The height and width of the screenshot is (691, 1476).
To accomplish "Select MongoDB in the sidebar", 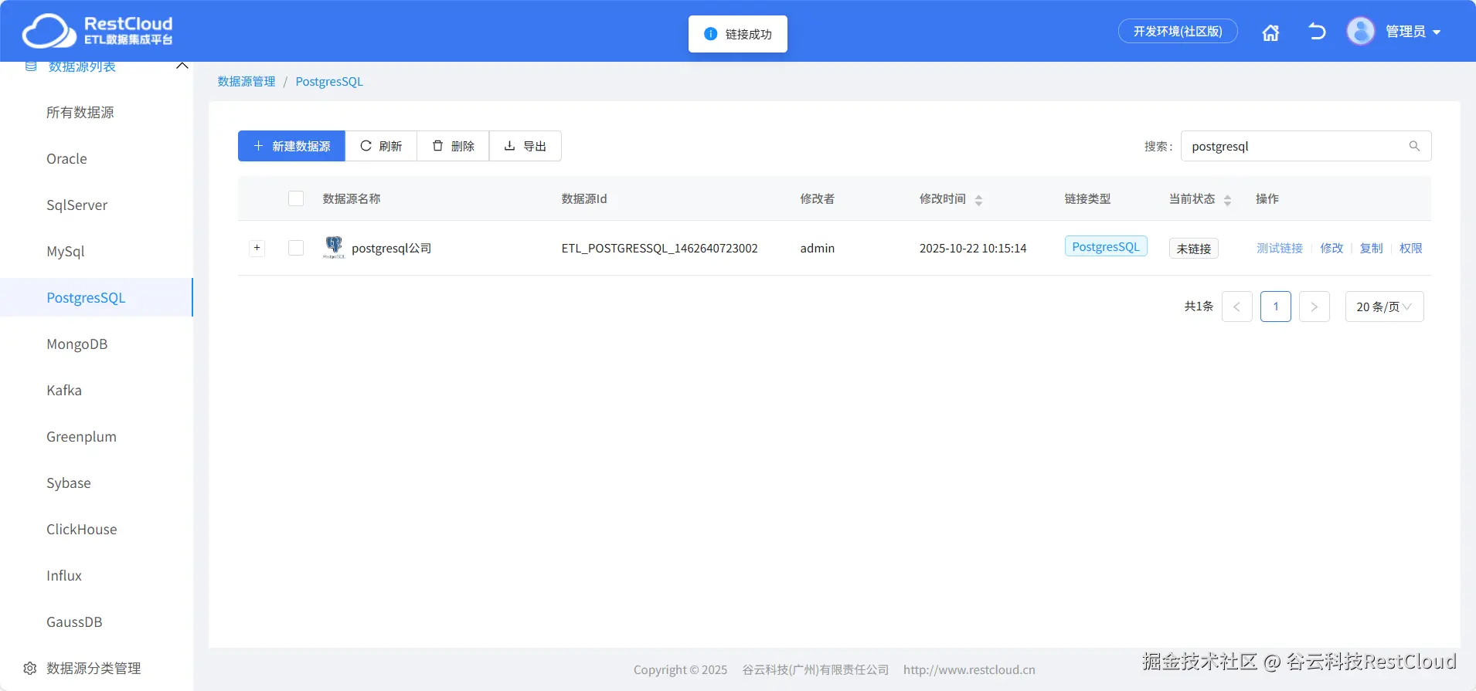I will [x=77, y=344].
